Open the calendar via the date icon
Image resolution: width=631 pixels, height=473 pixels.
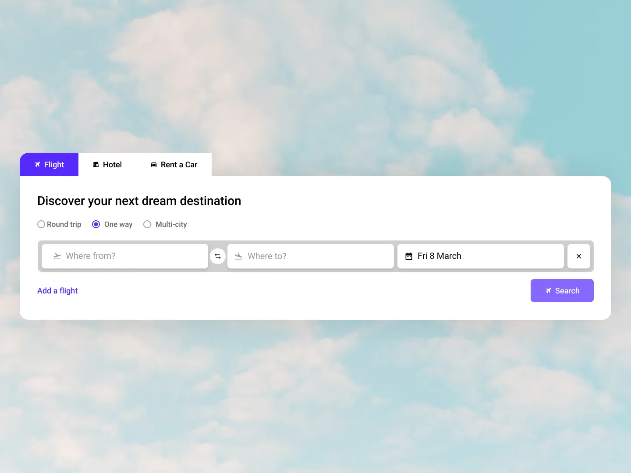409,256
